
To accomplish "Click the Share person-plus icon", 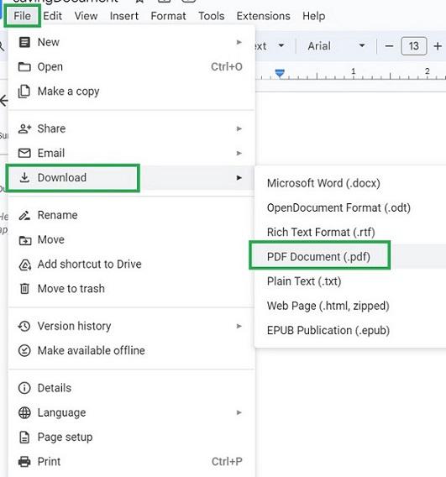I will [24, 128].
